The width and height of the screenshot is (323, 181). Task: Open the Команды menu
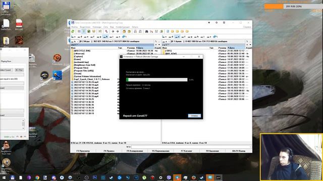97,27
